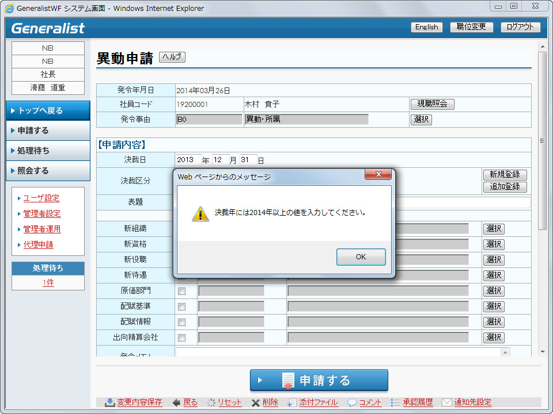This screenshot has height=414, width=553.
Task: Switch language with English button
Action: pyautogui.click(x=426, y=27)
